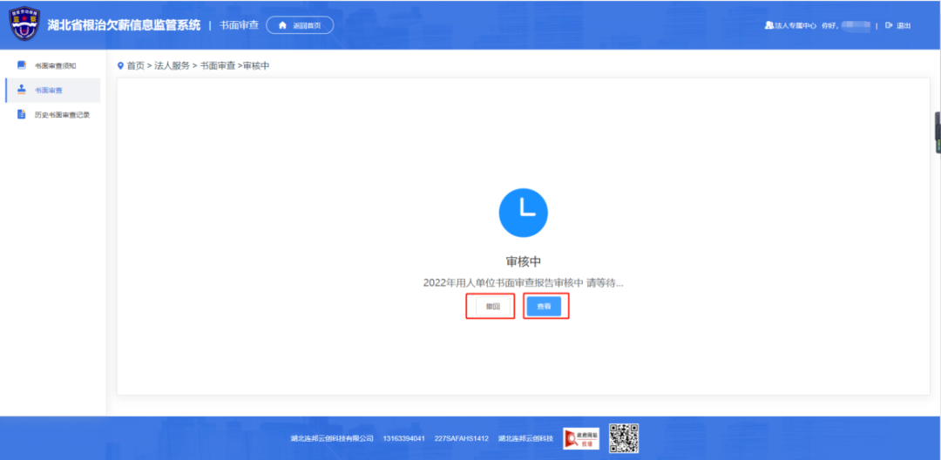This screenshot has height=460, width=941.
Task: Click the user icon beside 法人专属中心
Action: [x=768, y=25]
